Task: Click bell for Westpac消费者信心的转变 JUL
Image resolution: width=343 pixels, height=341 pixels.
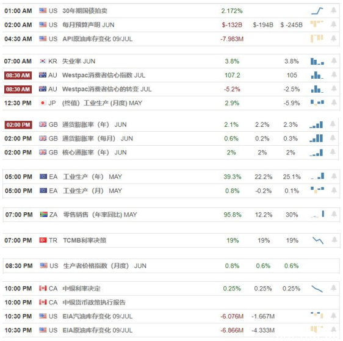Action: tap(334, 88)
